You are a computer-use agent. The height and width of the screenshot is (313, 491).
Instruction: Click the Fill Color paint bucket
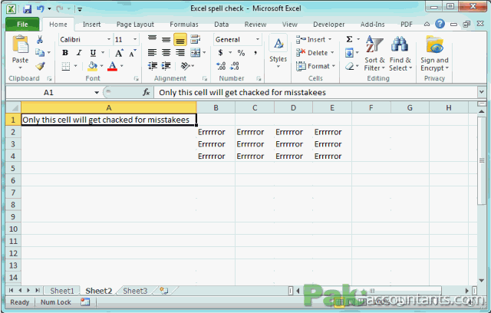[x=92, y=66]
